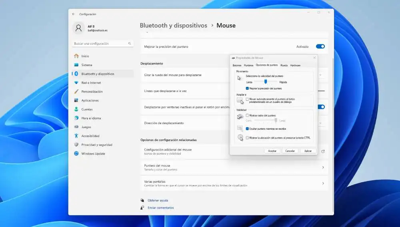Click the pointer speed slider handle
Viewport: 400px width, 227px height.
[266, 82]
